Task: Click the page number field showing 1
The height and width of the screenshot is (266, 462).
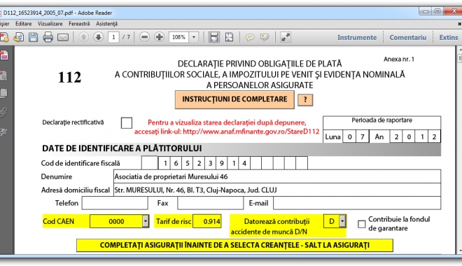Action: tap(113, 37)
